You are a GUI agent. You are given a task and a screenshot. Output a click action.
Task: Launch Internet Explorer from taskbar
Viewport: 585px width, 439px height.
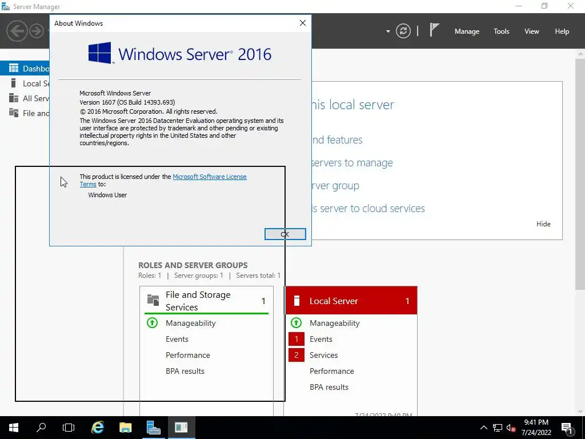97,428
